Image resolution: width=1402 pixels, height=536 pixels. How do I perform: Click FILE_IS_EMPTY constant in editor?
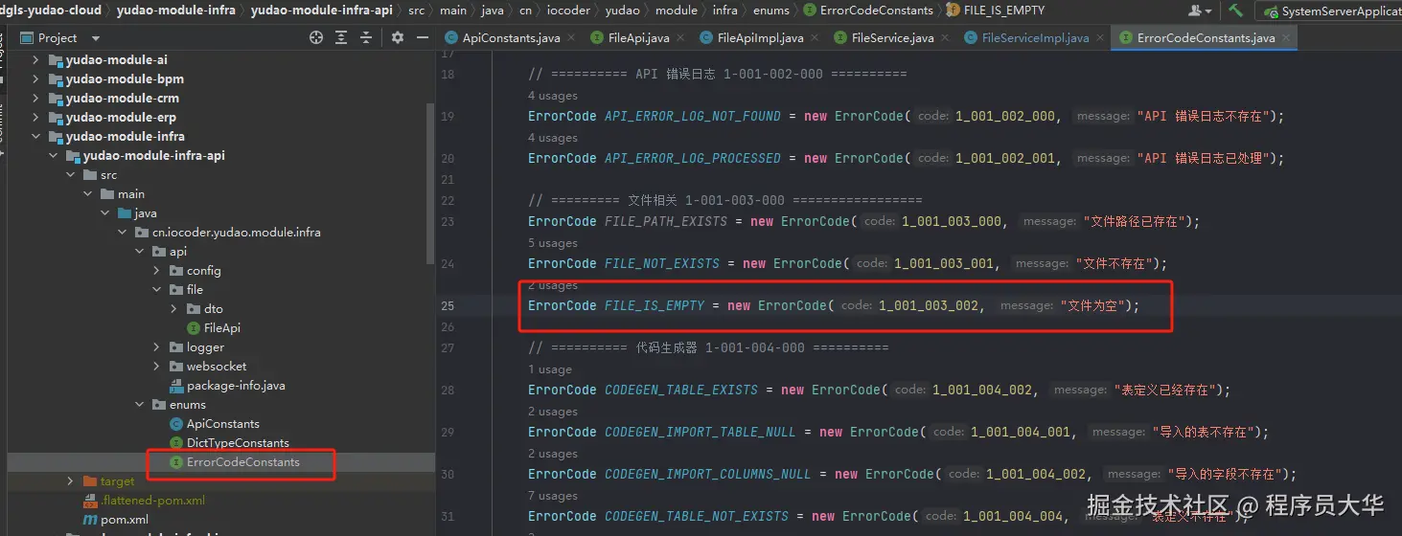tap(655, 305)
